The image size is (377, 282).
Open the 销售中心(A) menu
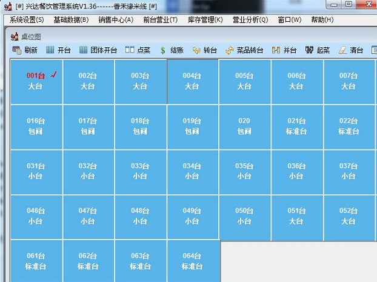click(x=116, y=20)
